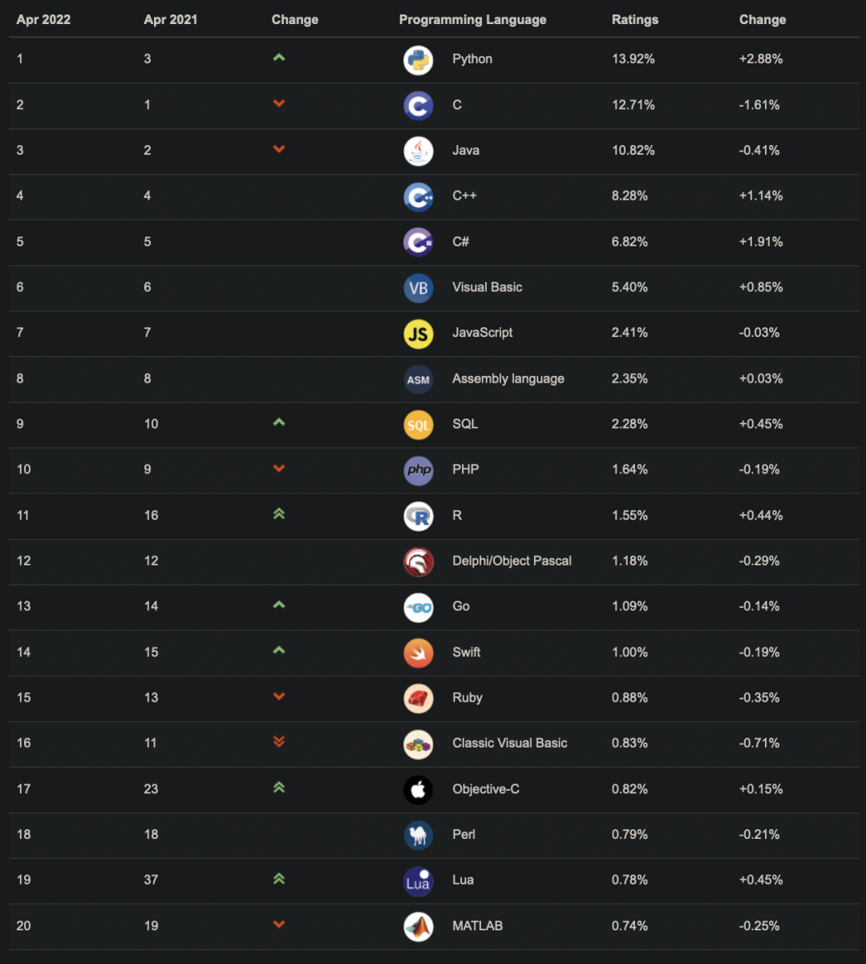This screenshot has height=964, width=866.
Task: Click the Python logo icon
Action: [418, 60]
